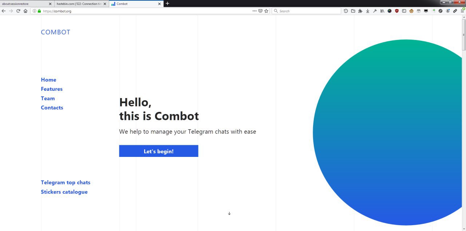
Task: Click the colorful round extension icon
Action: point(390,11)
